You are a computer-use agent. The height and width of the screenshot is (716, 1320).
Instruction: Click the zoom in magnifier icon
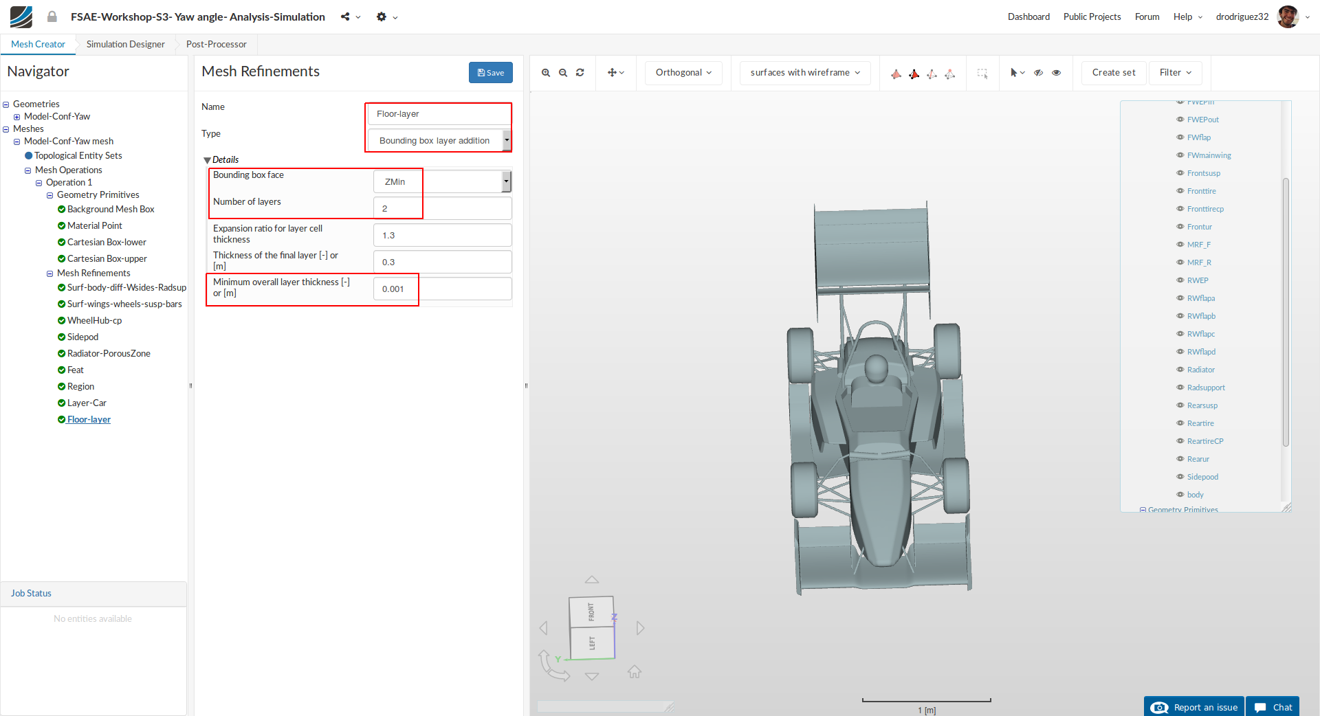coord(545,73)
